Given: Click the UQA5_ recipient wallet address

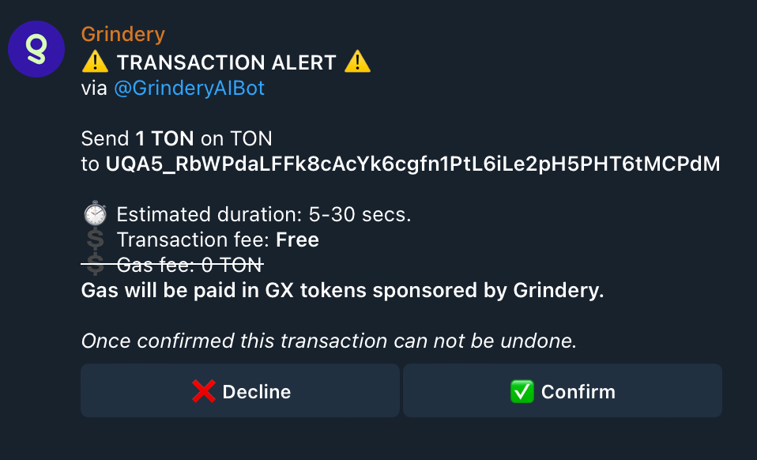Looking at the screenshot, I should [x=412, y=164].
